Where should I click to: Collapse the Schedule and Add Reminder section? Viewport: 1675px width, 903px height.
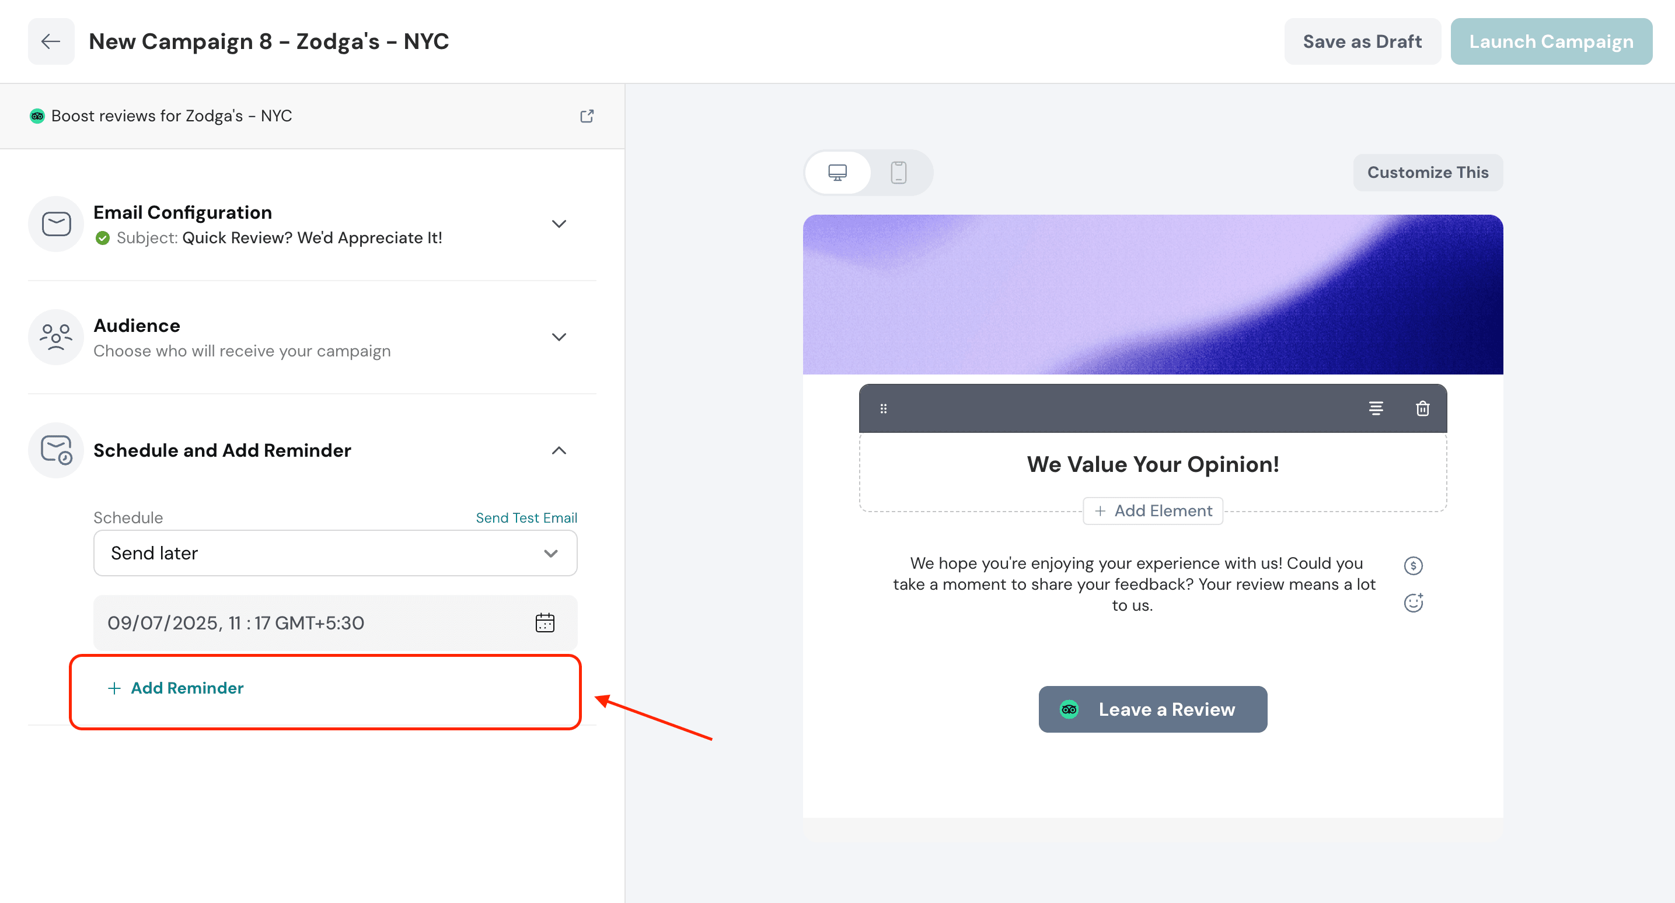pyautogui.click(x=559, y=450)
